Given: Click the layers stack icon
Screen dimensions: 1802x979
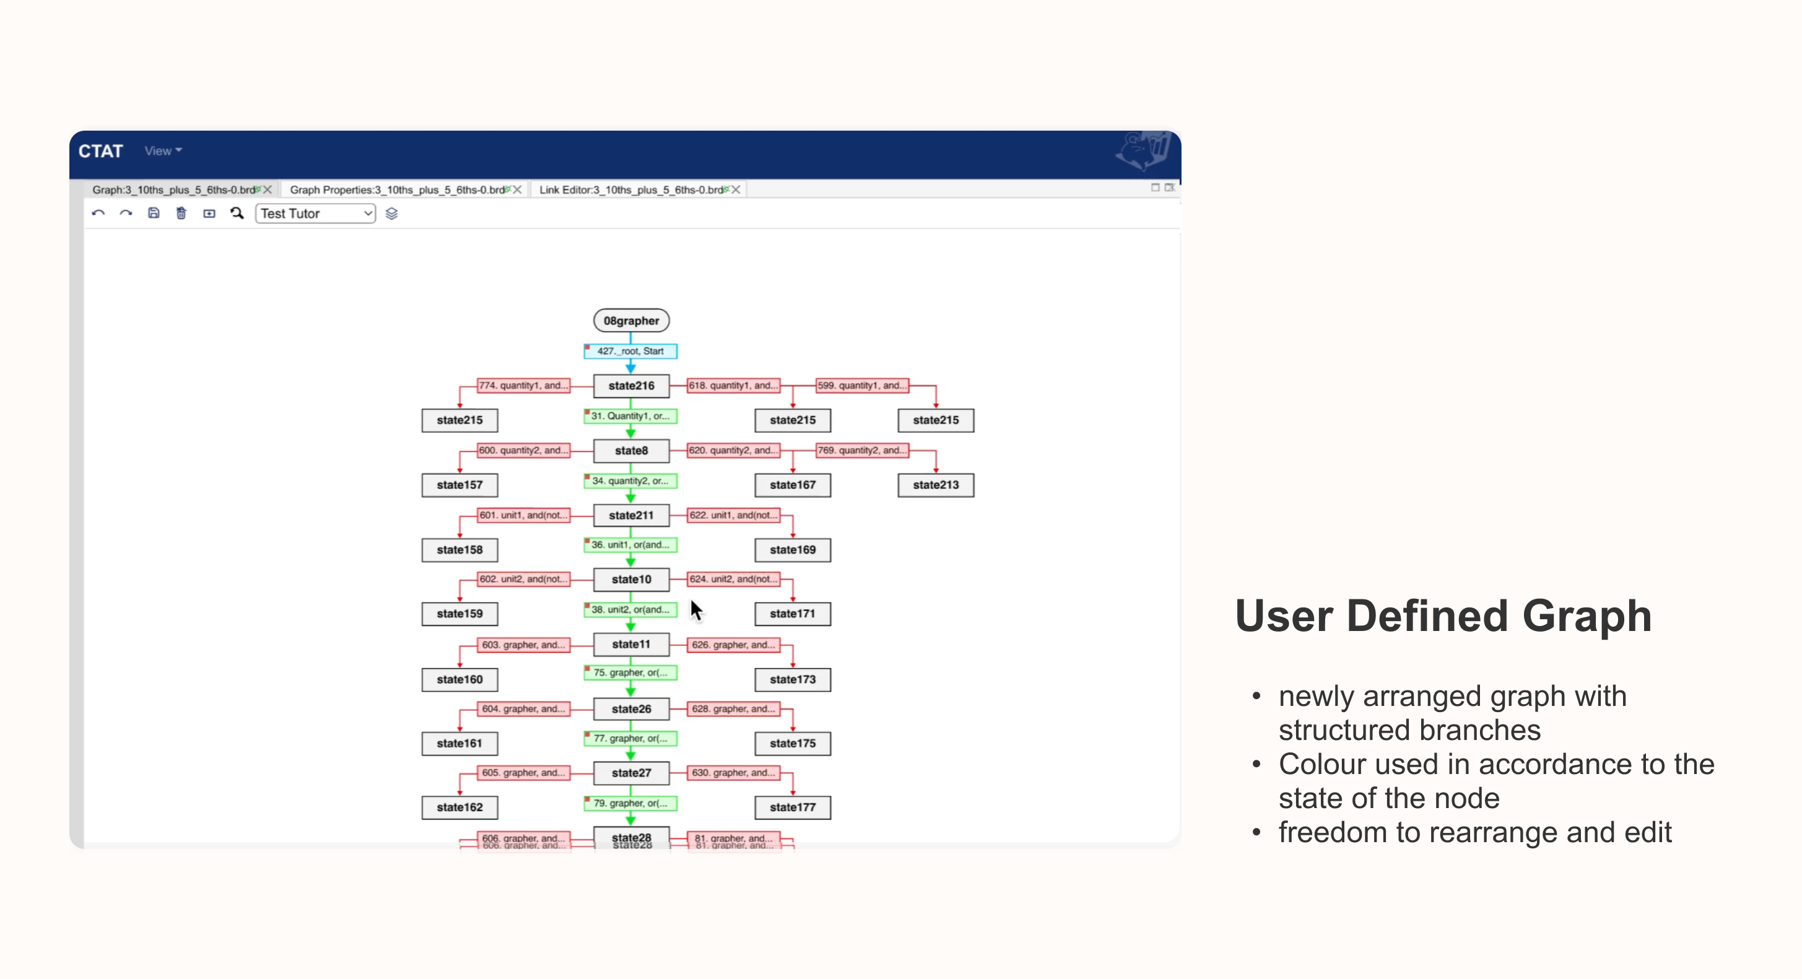Looking at the screenshot, I should (x=392, y=213).
